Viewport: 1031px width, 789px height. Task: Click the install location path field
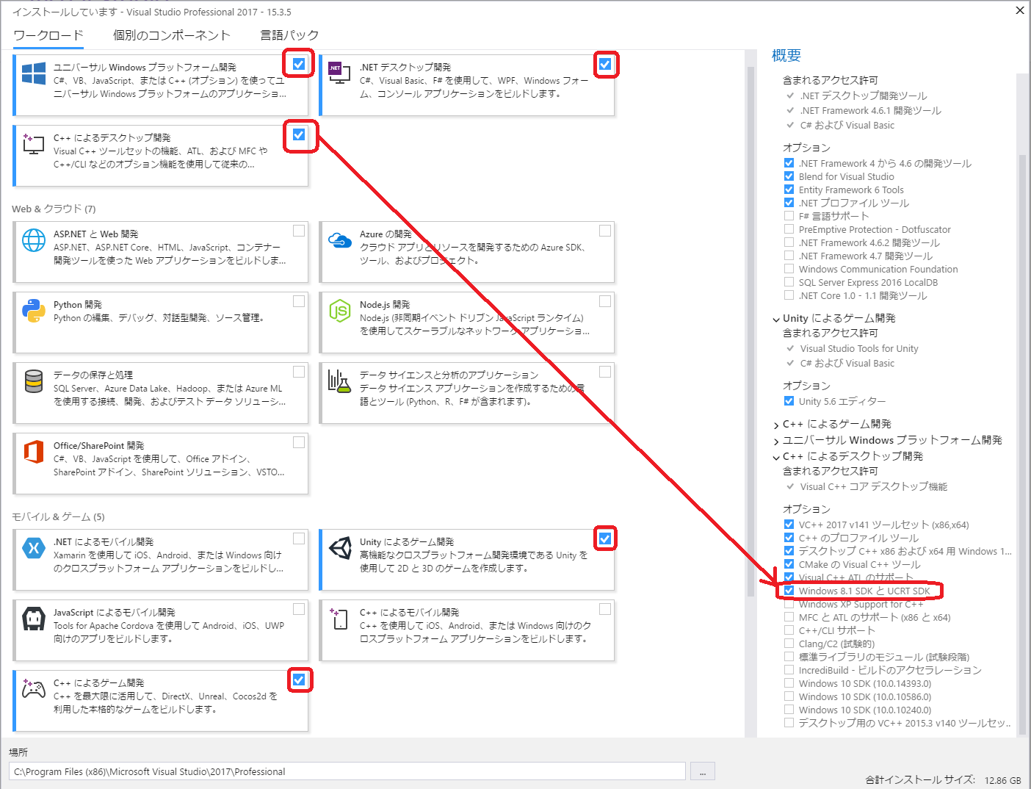(x=347, y=771)
